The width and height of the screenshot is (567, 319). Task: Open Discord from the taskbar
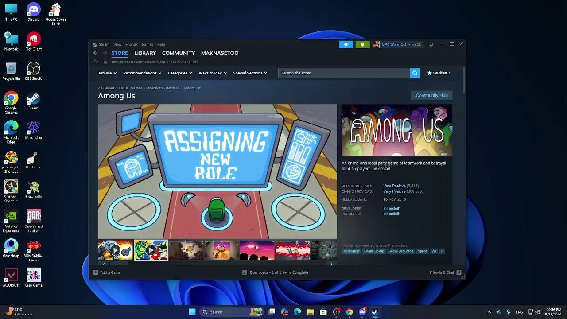362,312
